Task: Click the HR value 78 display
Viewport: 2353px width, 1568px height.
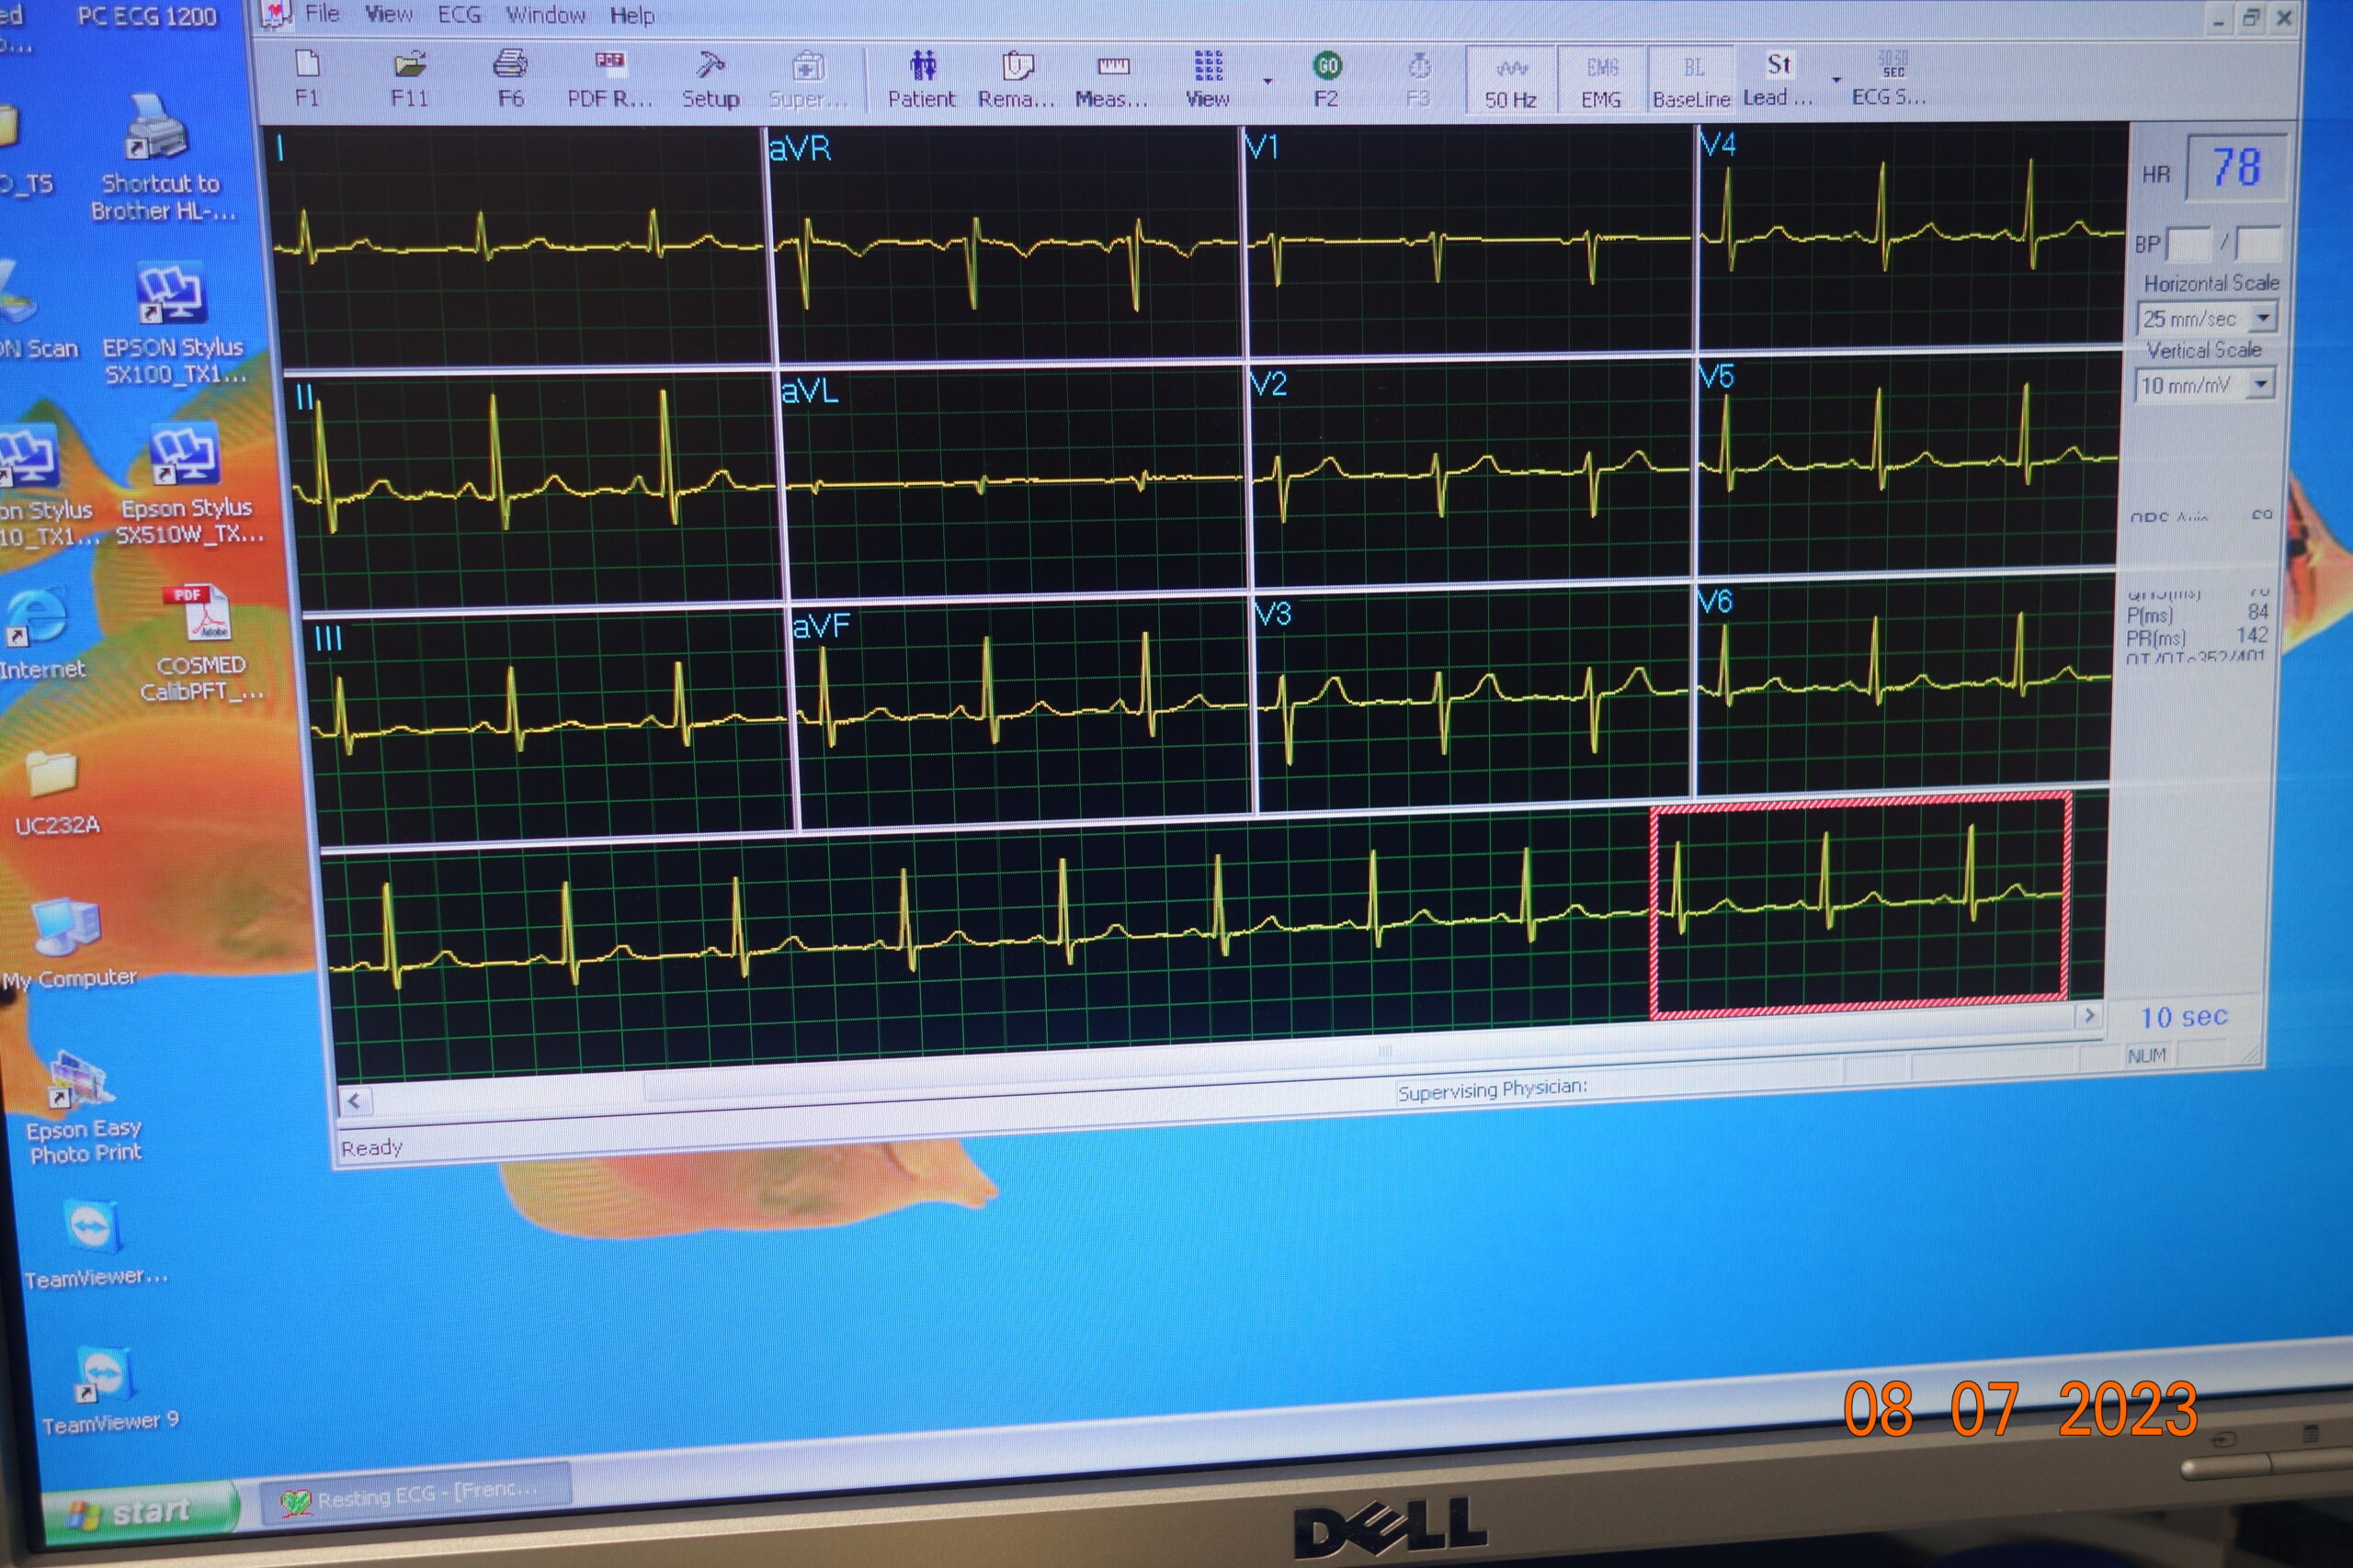Action: tap(2236, 167)
